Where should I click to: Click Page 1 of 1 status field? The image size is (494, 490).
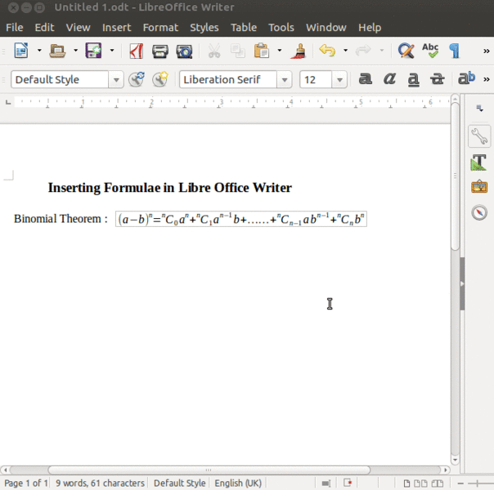pyautogui.click(x=26, y=483)
